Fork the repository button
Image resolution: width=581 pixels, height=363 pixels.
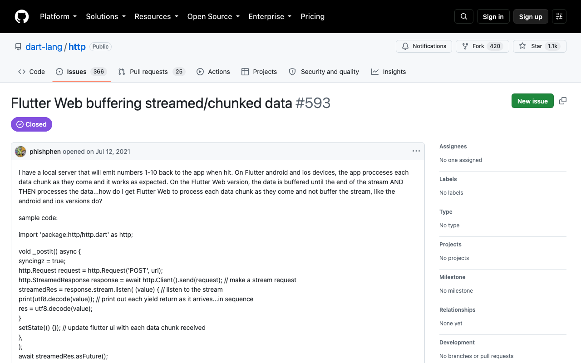[482, 46]
